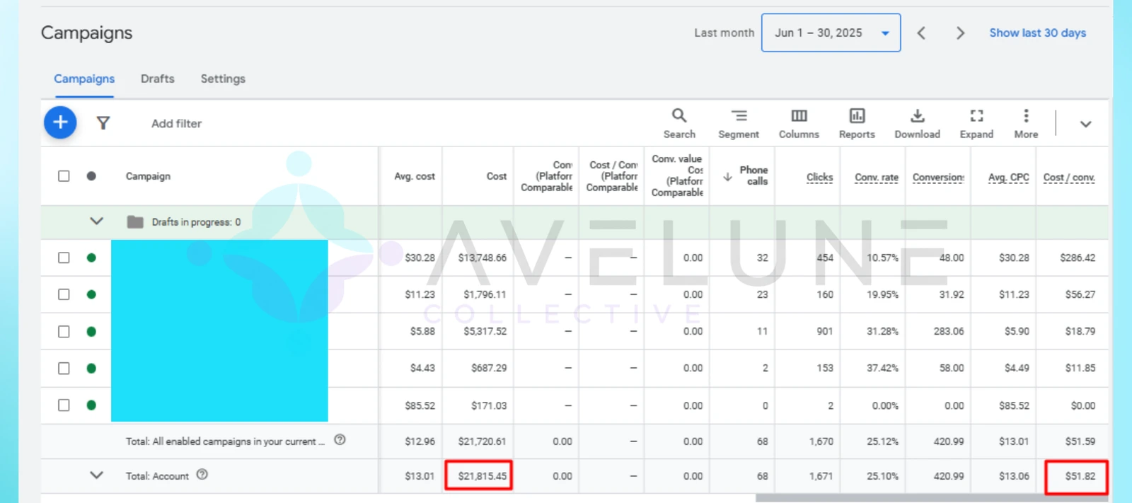
Task: Click the Add filter field
Action: click(176, 124)
